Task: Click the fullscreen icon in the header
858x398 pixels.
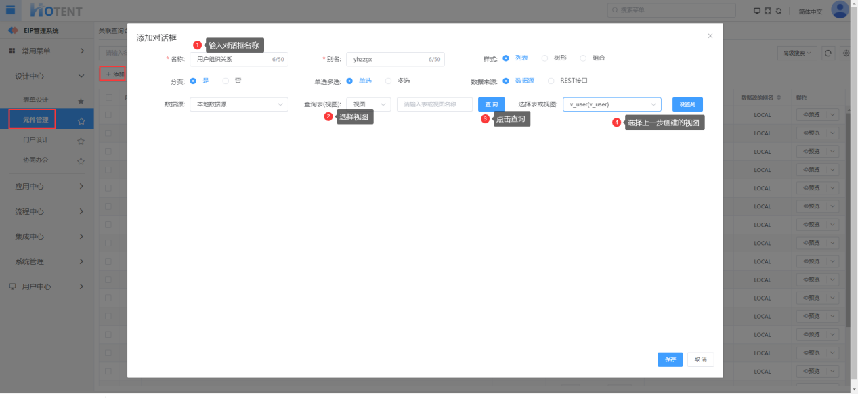Action: click(x=767, y=11)
